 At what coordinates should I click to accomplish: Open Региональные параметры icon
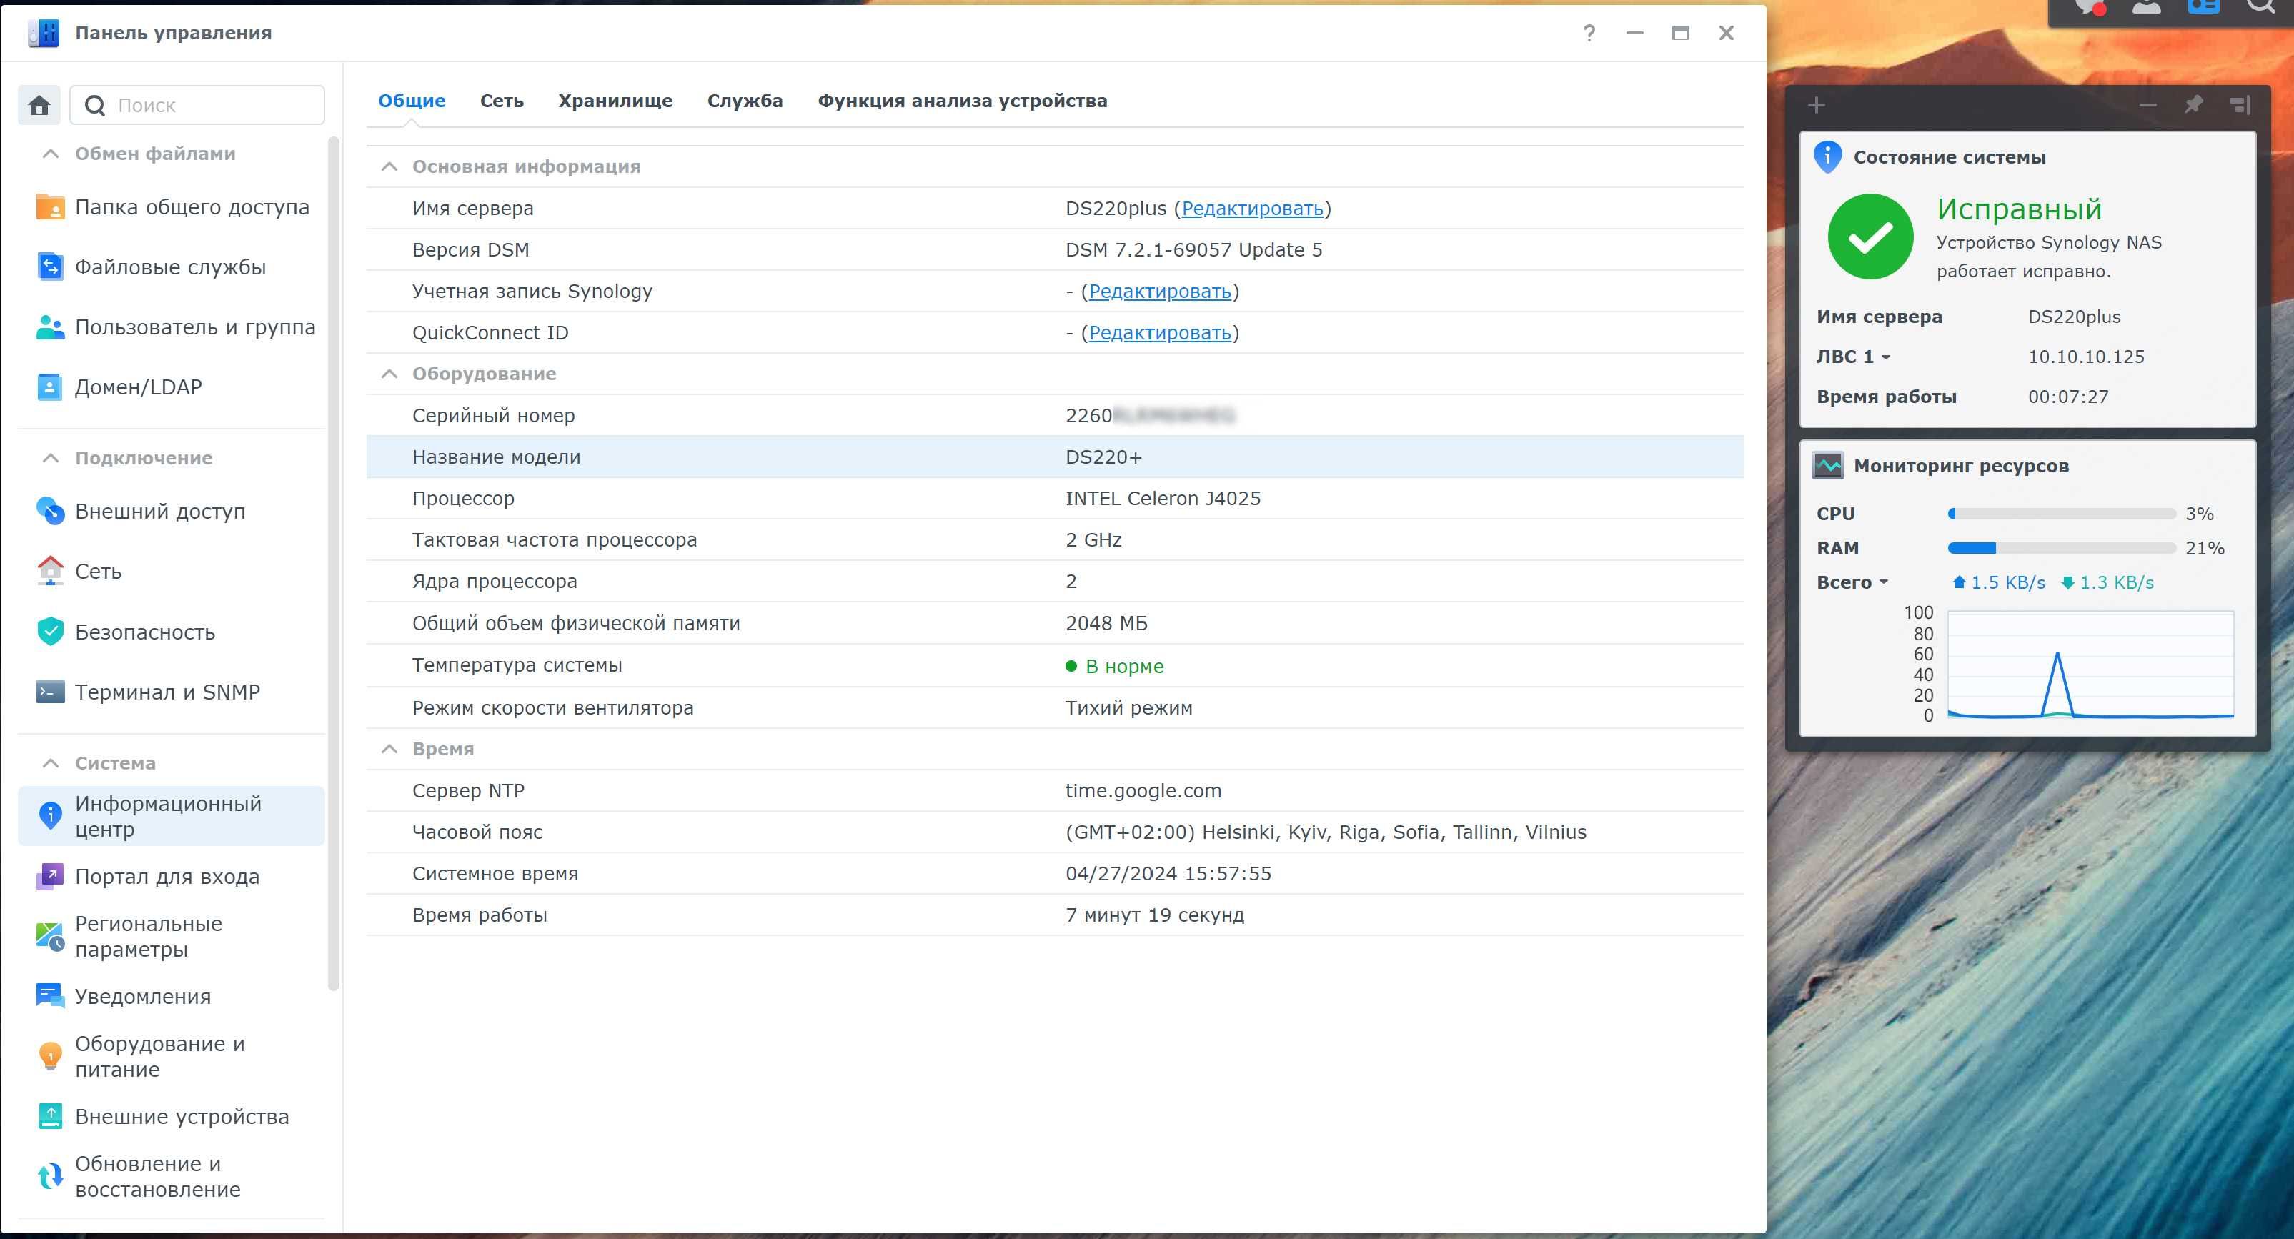(x=50, y=936)
